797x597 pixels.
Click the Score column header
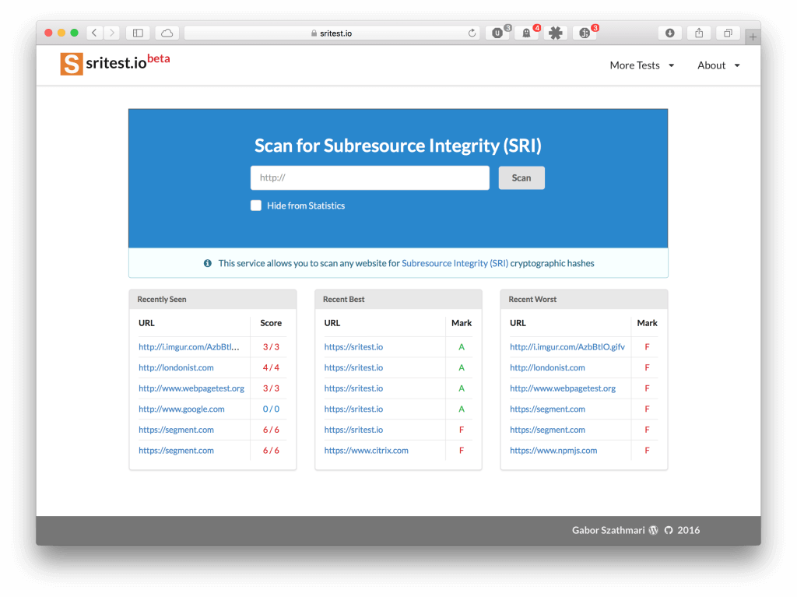(x=270, y=323)
